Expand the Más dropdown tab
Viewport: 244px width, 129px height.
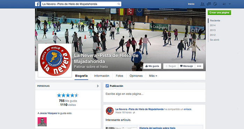pos(153,76)
